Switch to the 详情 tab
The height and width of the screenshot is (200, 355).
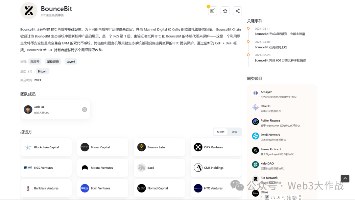[234, 132]
